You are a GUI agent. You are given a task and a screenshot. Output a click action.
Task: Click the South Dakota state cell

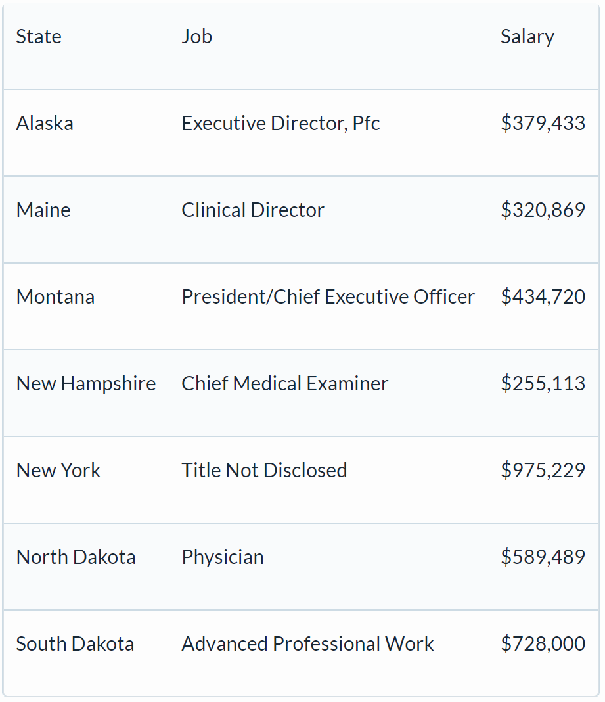75,644
